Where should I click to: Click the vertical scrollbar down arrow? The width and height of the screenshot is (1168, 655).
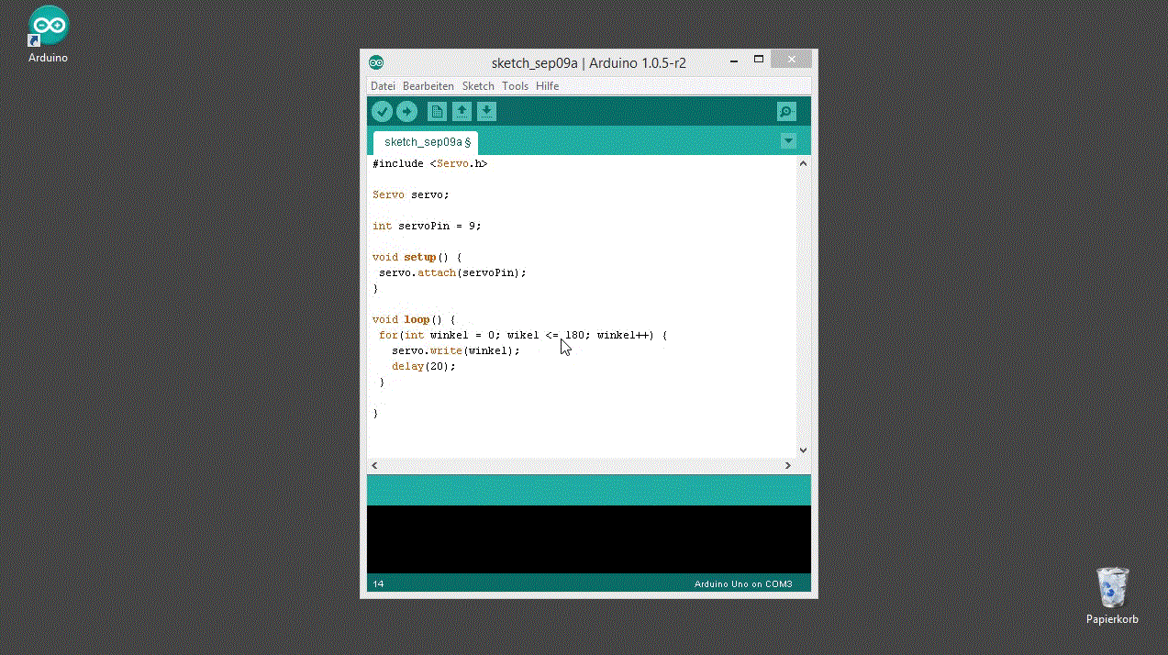click(x=803, y=450)
